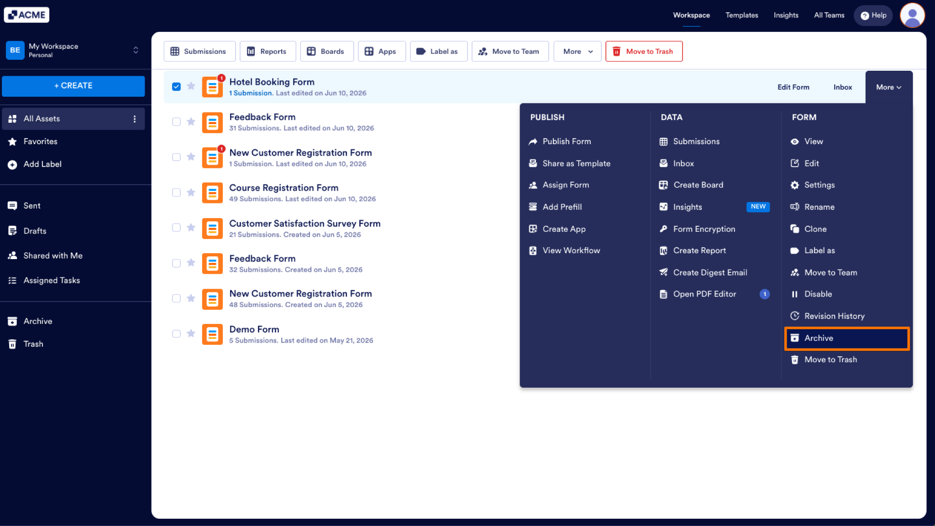Select All Assets in sidebar
935x526 pixels.
(73, 119)
